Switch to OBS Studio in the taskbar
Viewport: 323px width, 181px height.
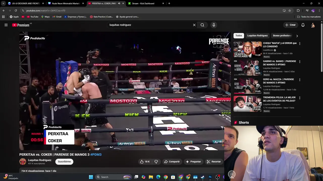218,177
